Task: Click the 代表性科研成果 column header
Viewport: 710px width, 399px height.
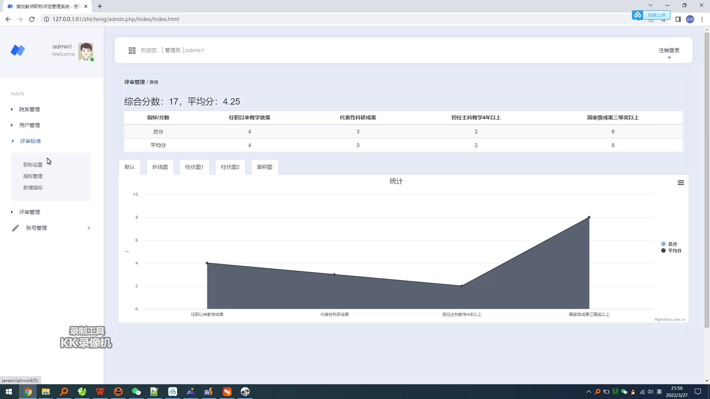Action: 358,117
